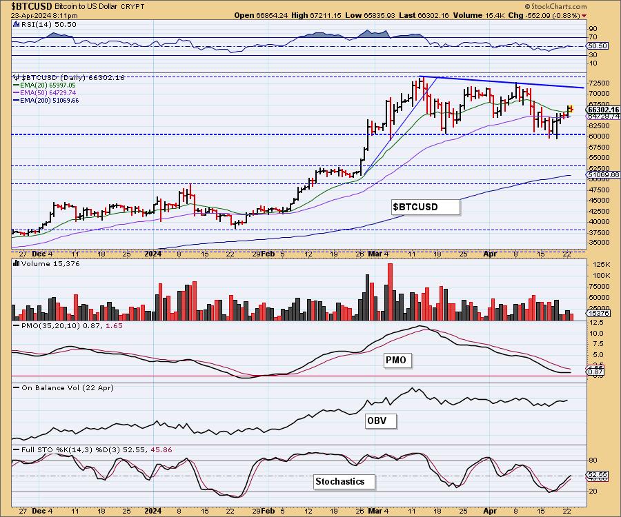The height and width of the screenshot is (517, 621).
Task: Click the PMO annotation label box
Action: (398, 361)
